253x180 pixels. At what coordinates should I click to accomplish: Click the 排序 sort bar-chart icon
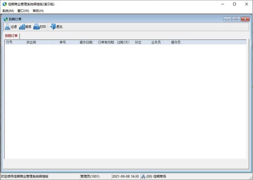(x=22, y=27)
